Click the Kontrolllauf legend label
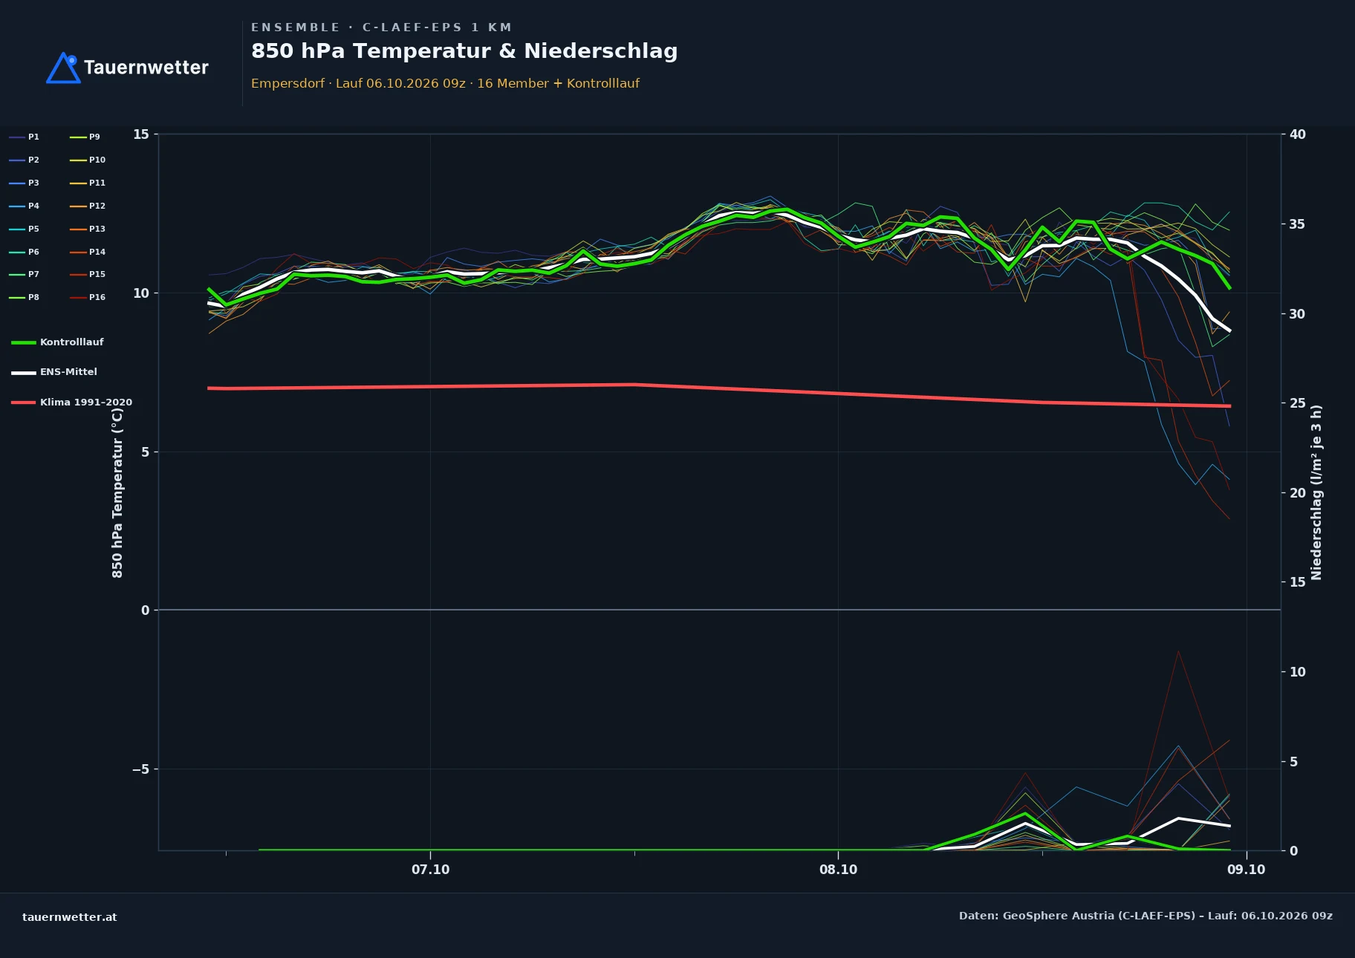This screenshot has height=958, width=1355. [x=72, y=342]
